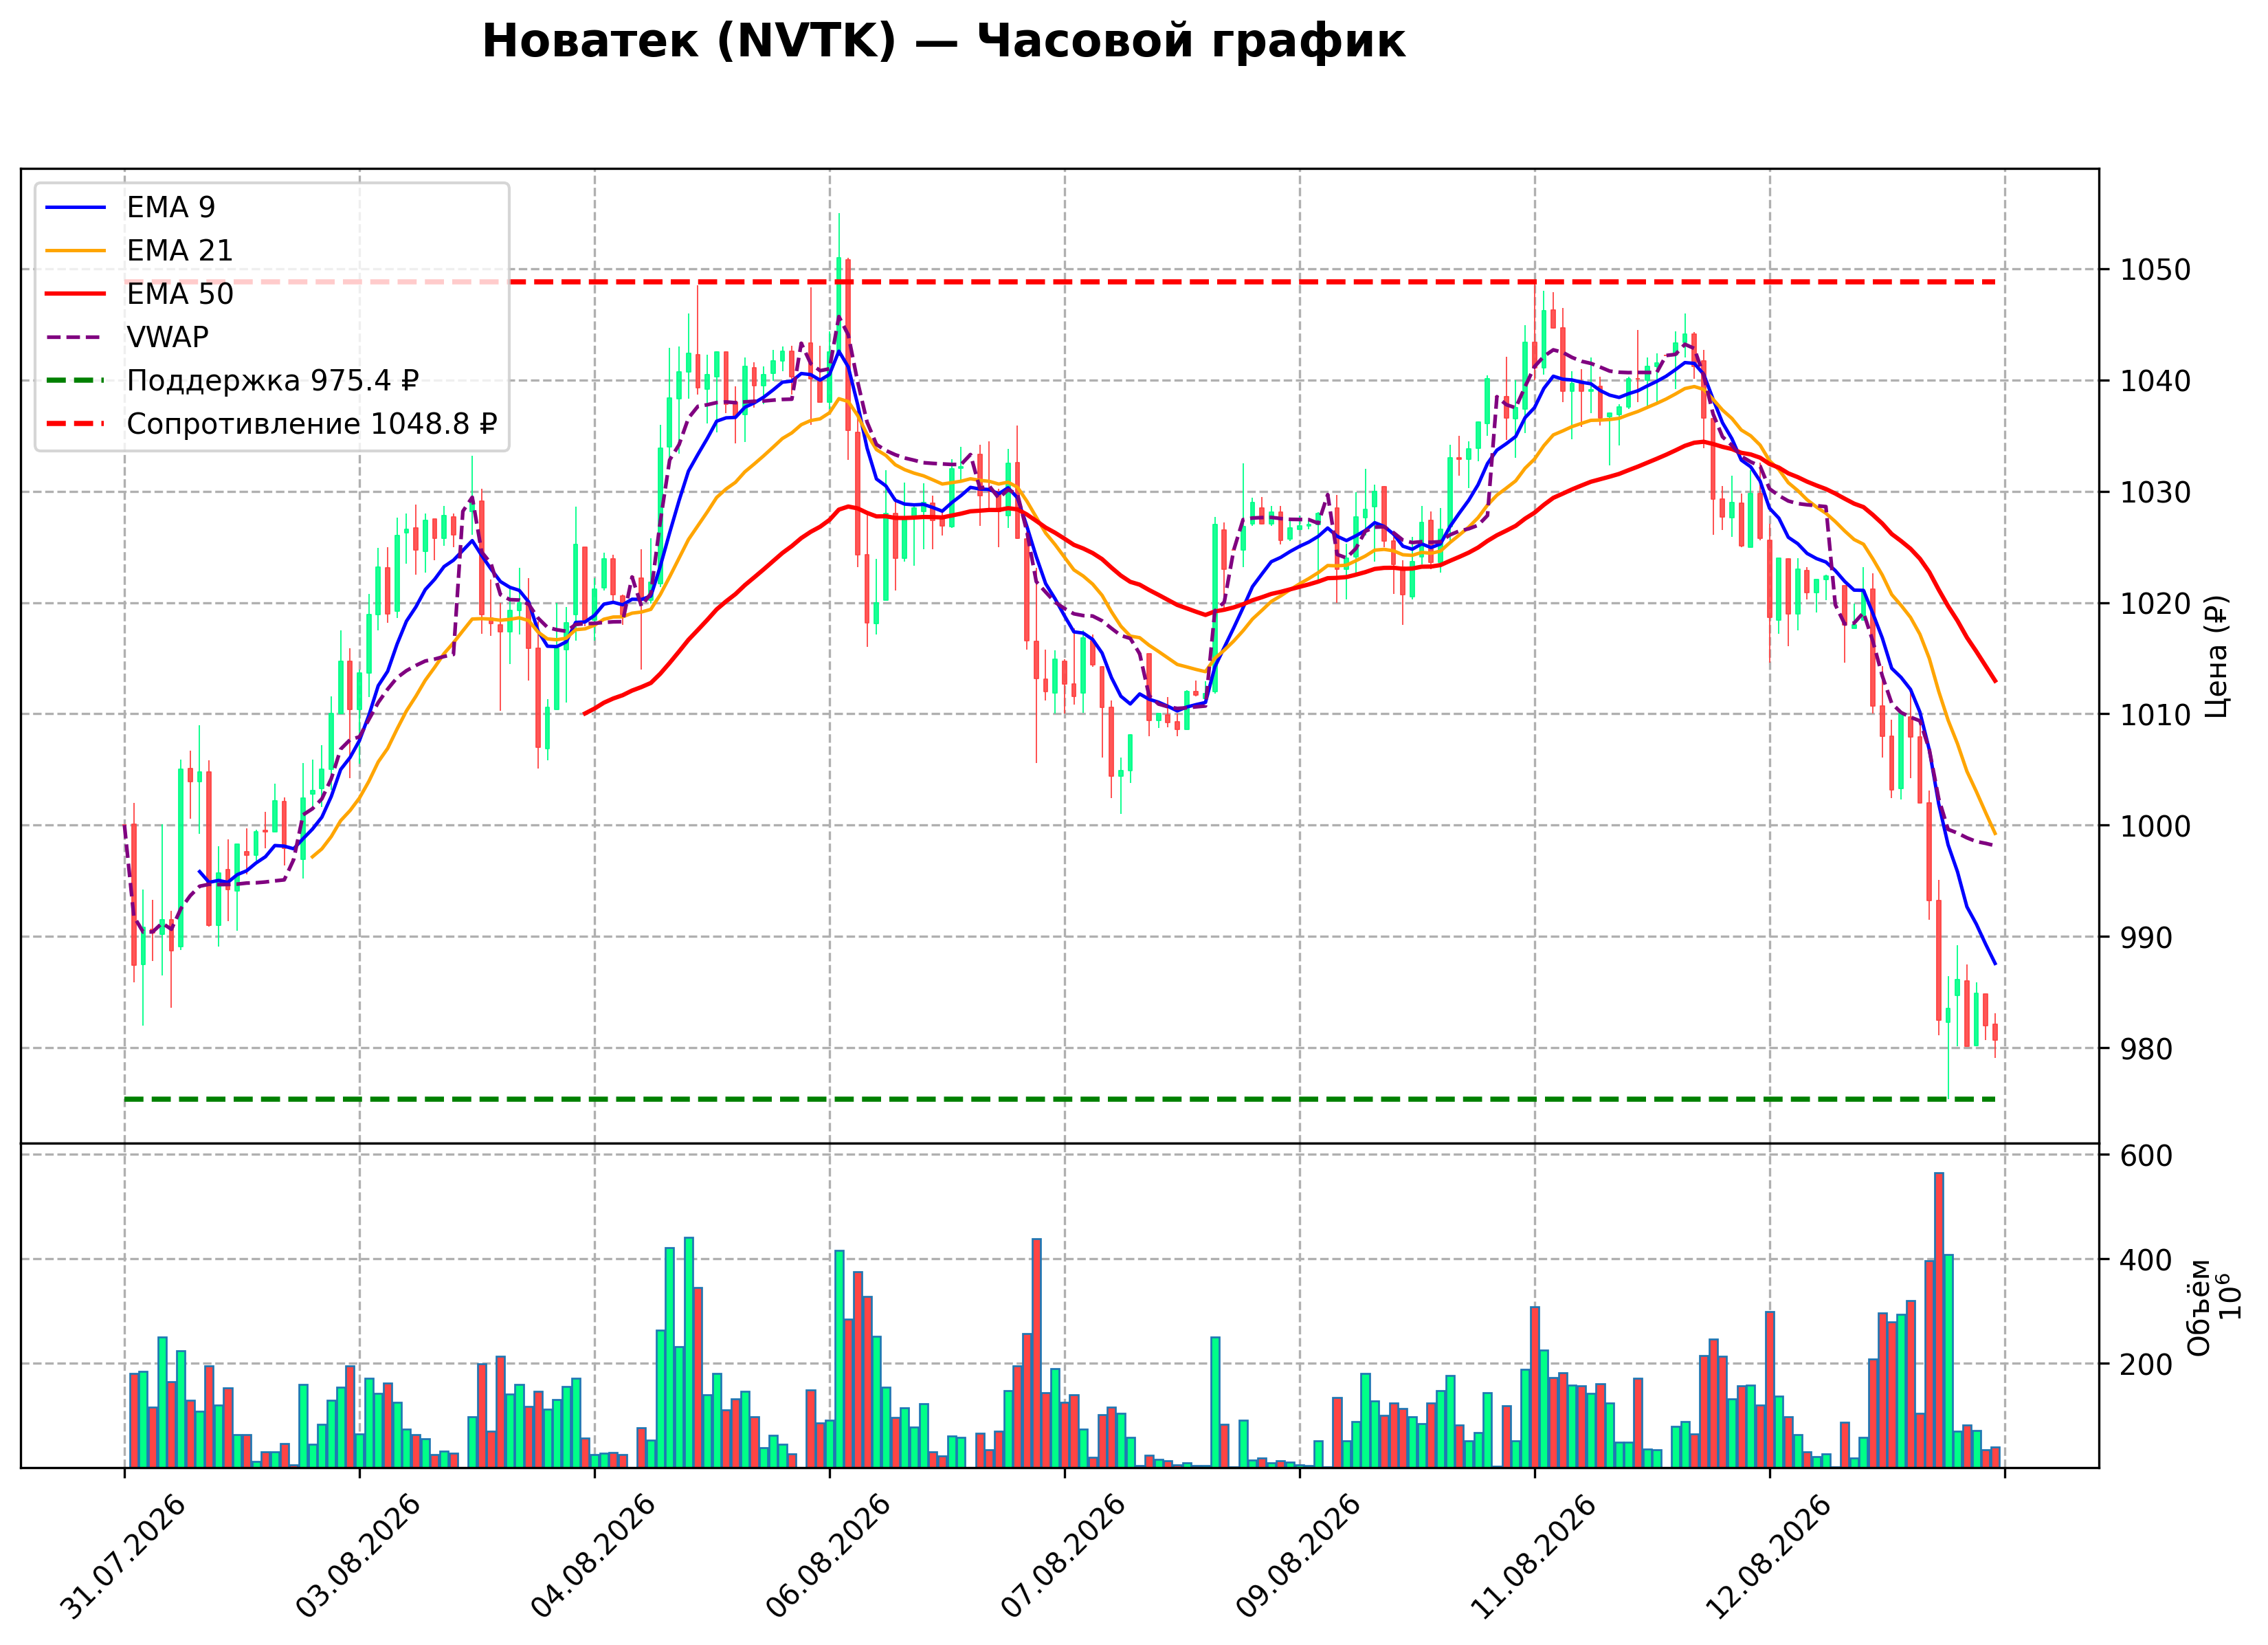Click the "Объём" volume axis label

2199,1307
